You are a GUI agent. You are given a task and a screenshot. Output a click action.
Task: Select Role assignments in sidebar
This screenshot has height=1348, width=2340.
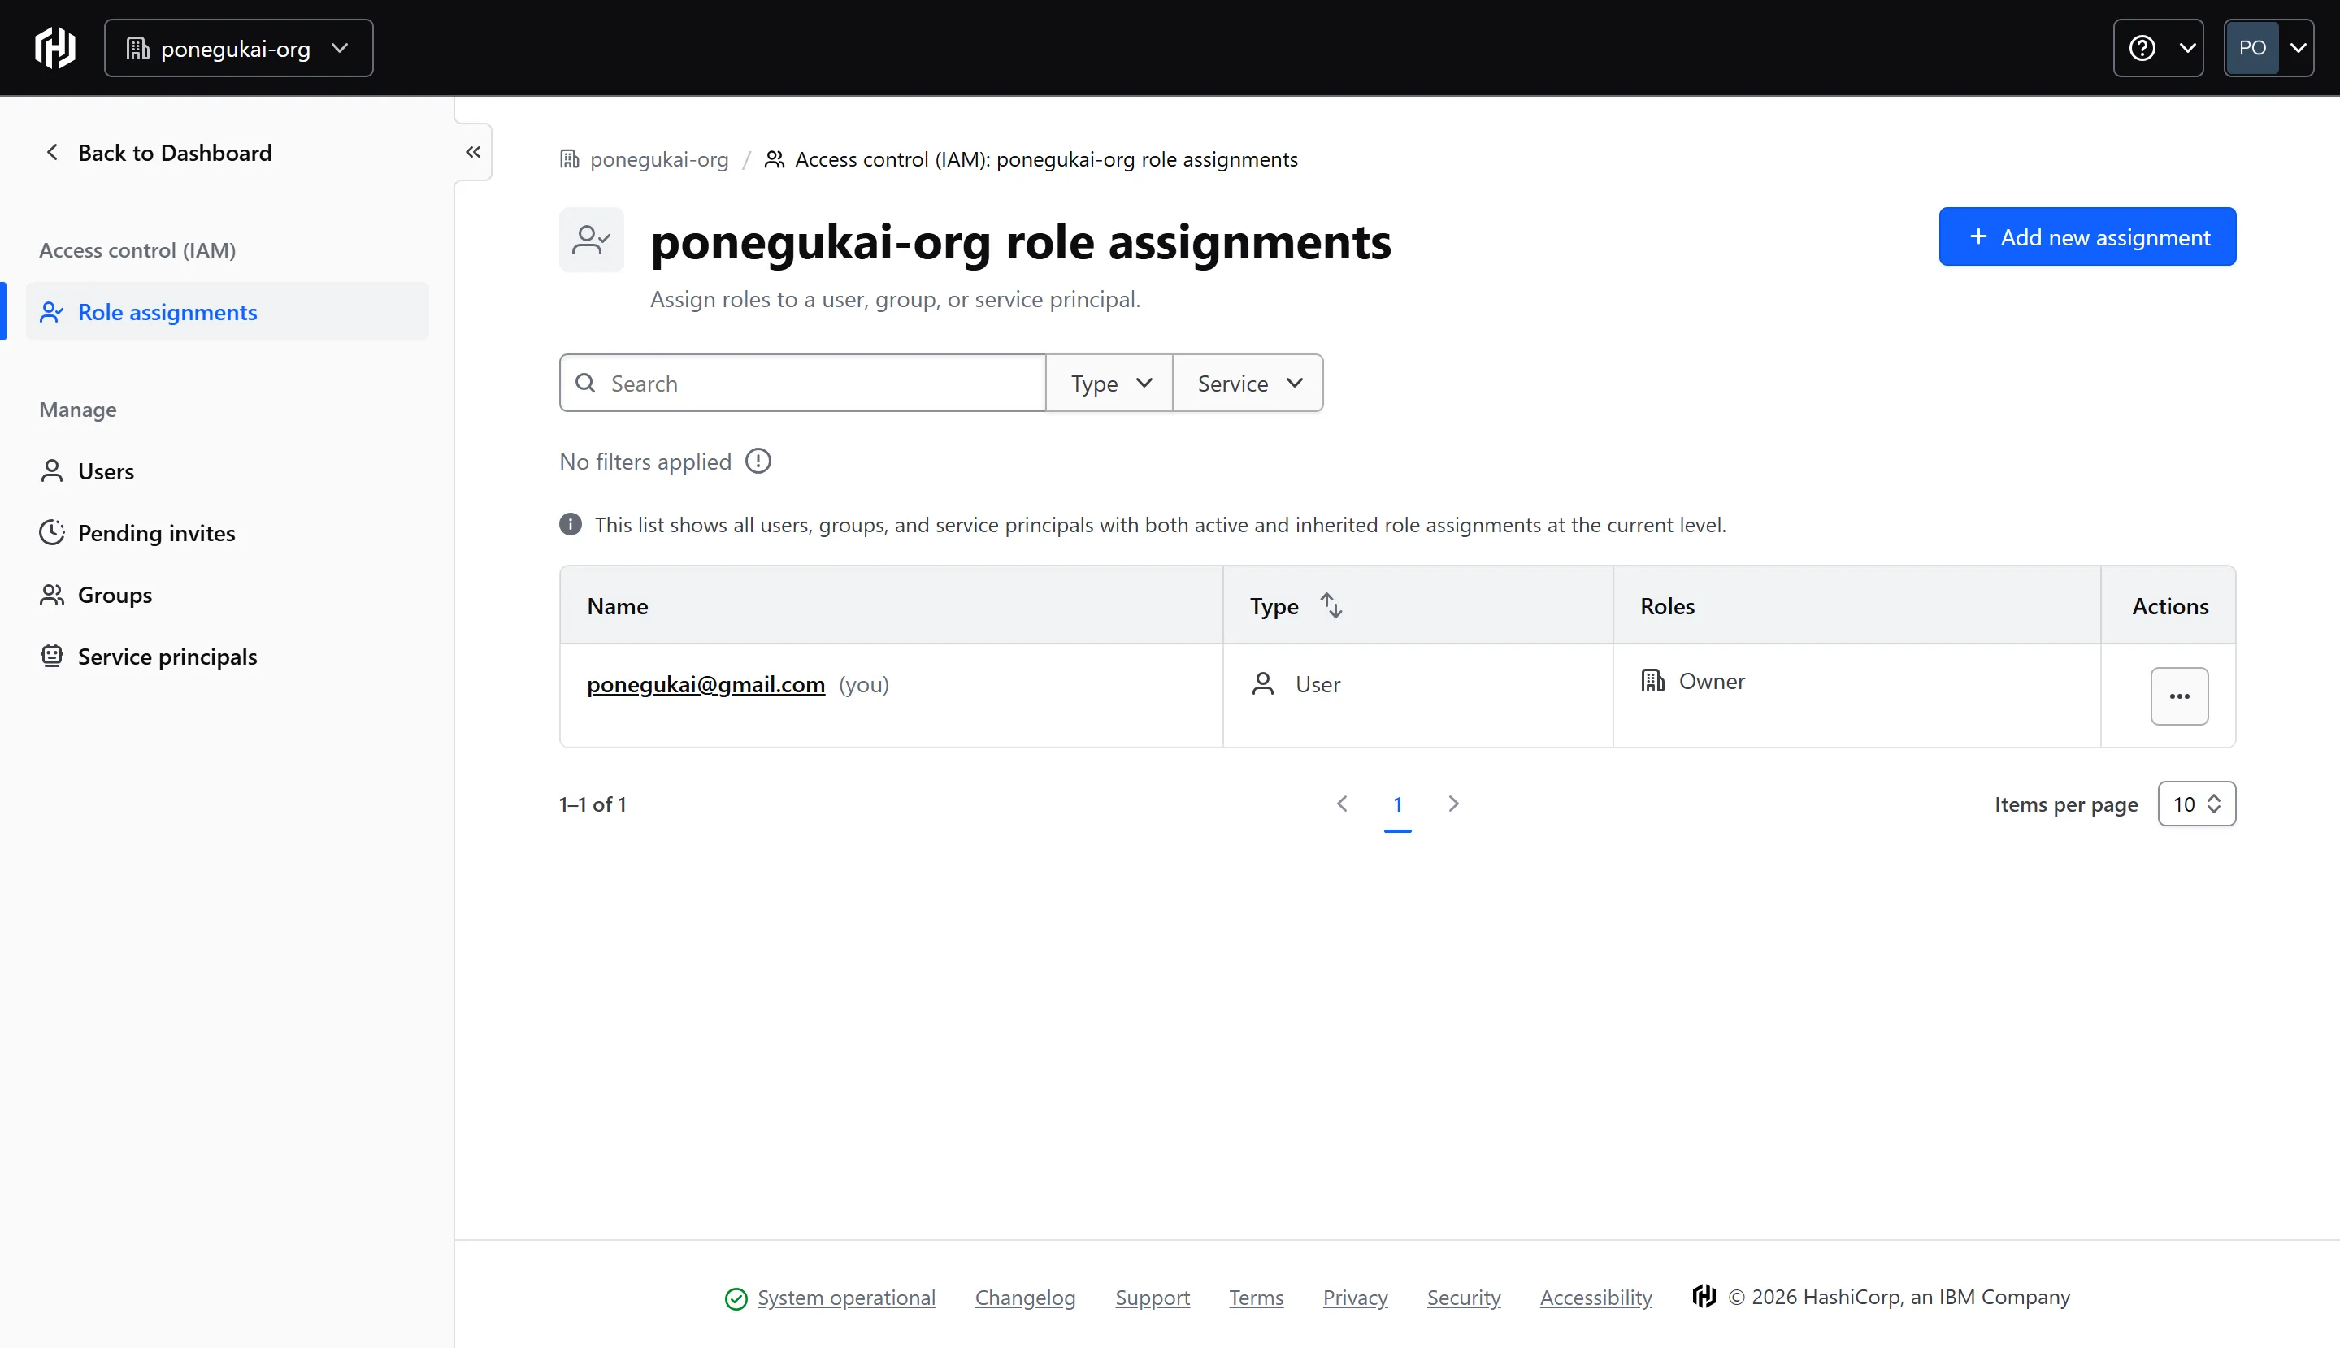[x=227, y=312]
